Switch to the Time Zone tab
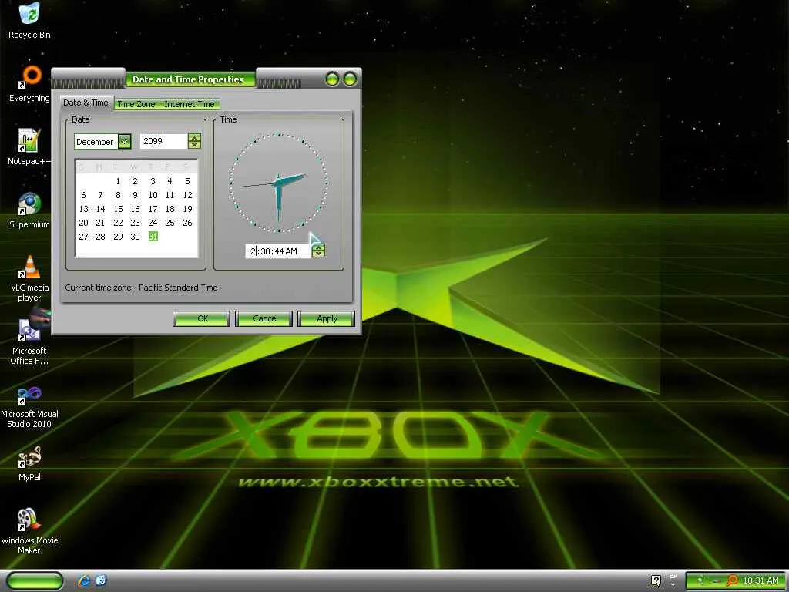789x592 pixels. 136,104
